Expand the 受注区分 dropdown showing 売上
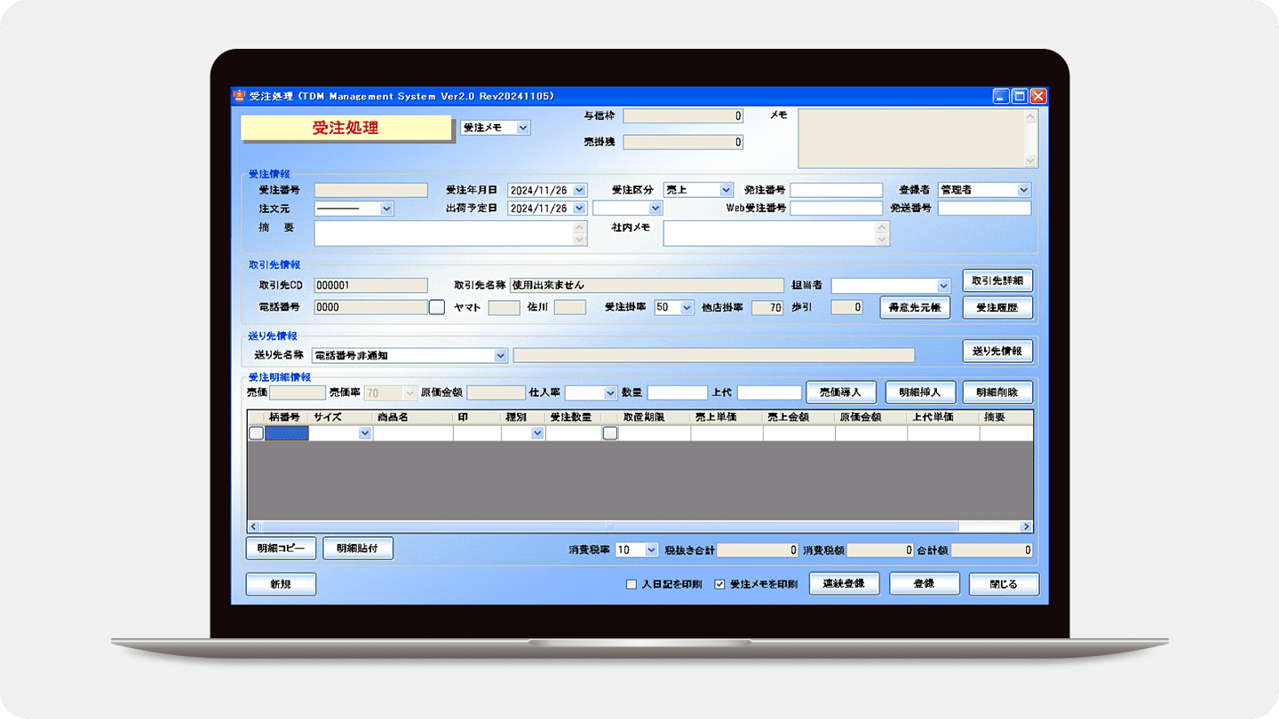The height and width of the screenshot is (719, 1279). click(727, 190)
